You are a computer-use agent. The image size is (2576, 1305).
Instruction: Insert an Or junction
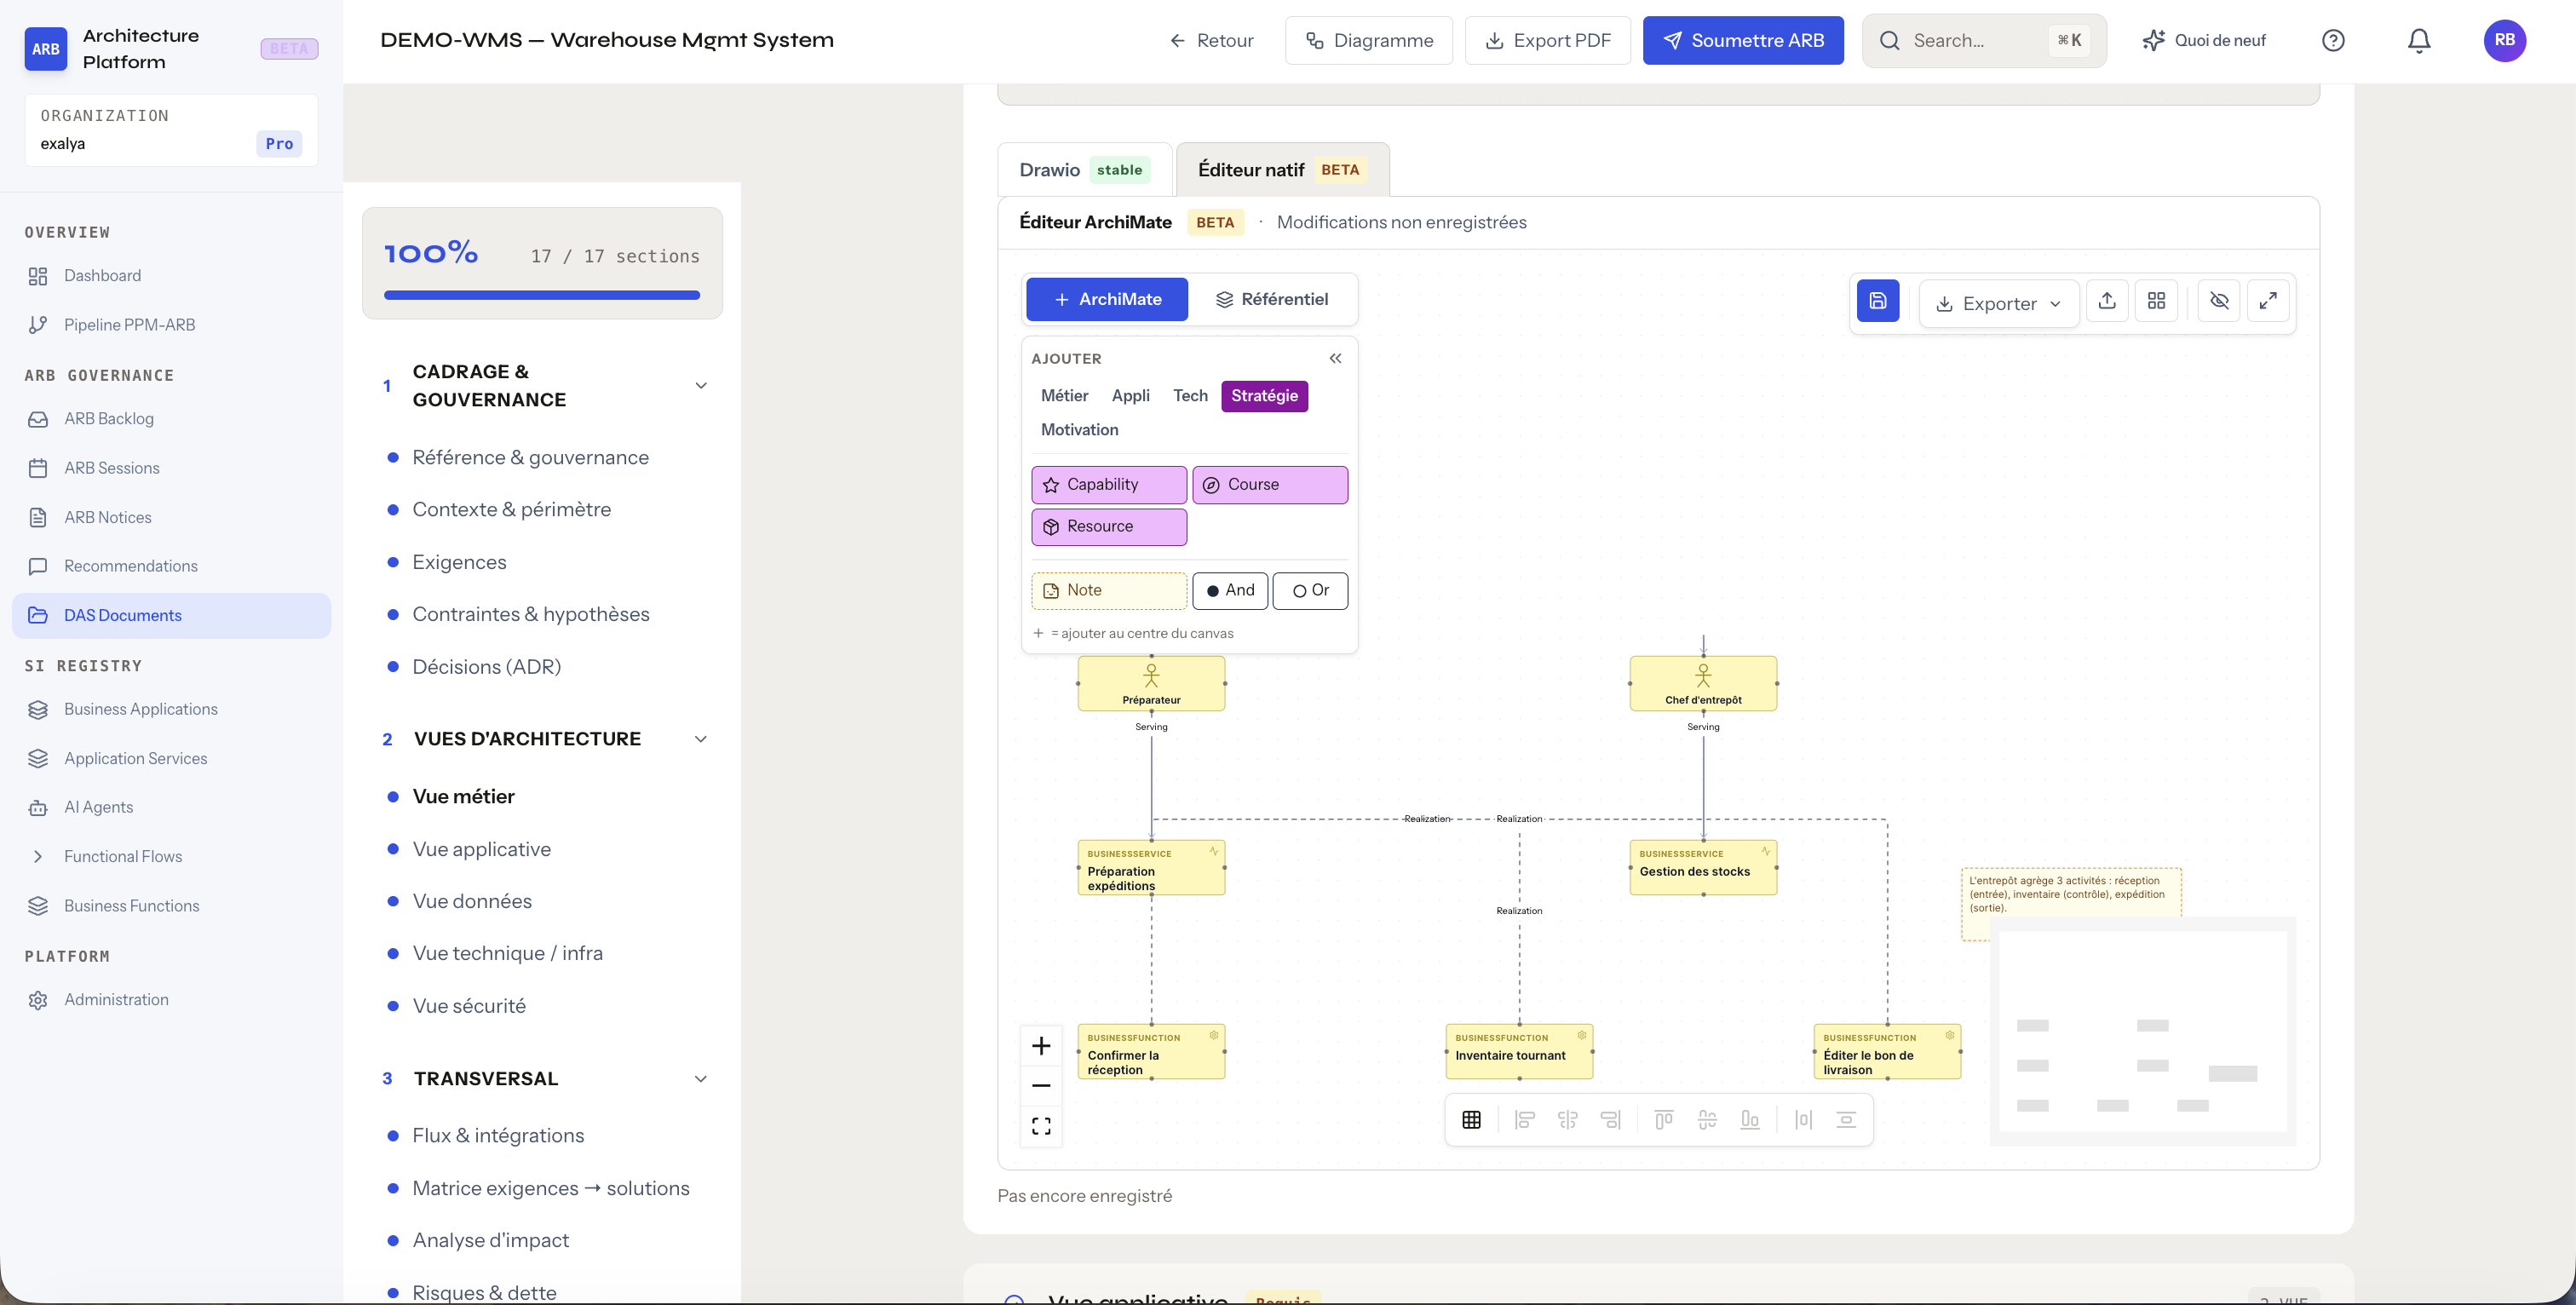pyautogui.click(x=1310, y=591)
